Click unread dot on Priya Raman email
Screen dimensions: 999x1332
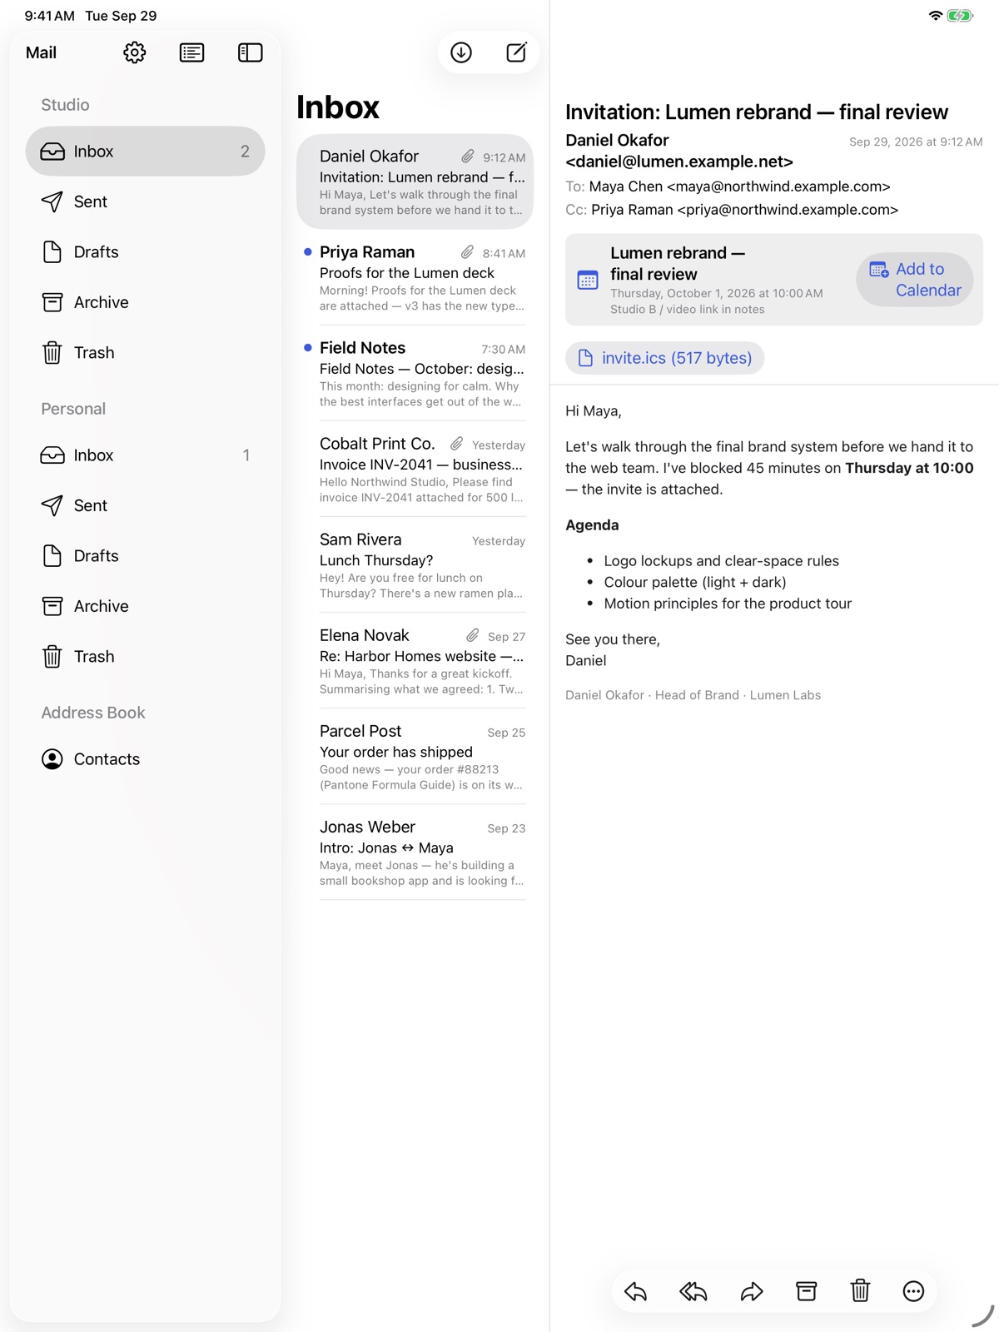308,251
